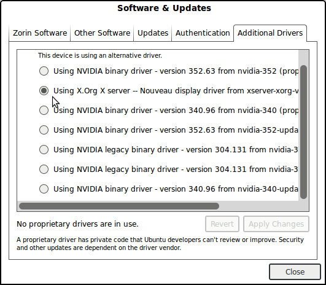Open the Authentication tab
This screenshot has width=326, height=285.
(x=203, y=33)
